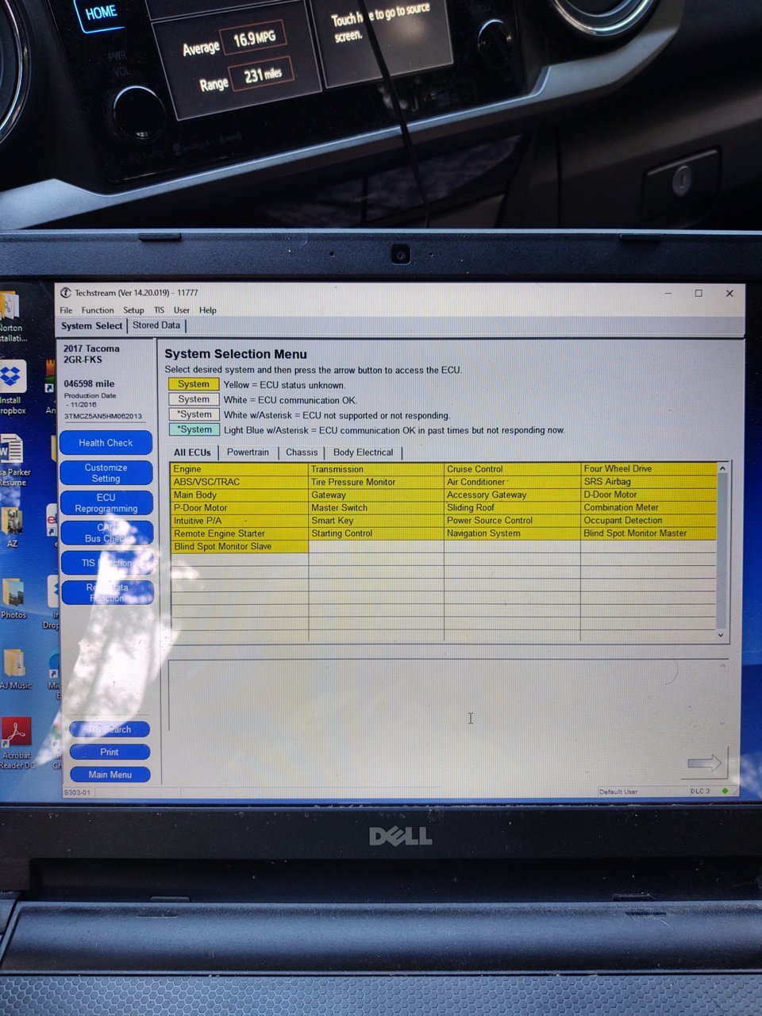The width and height of the screenshot is (762, 1016).
Task: Select the Four Wheel Drive cell
Action: pyautogui.click(x=648, y=469)
